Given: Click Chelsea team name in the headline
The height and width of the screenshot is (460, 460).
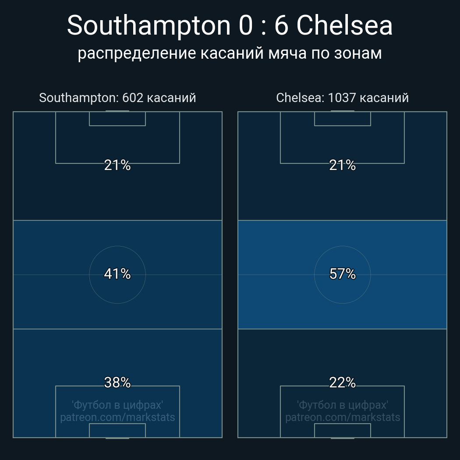Looking at the screenshot, I should [x=344, y=26].
